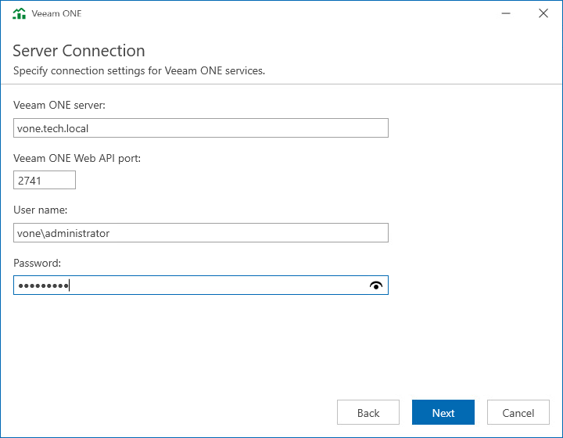Click the "Password:" label
Image resolution: width=563 pixels, height=438 pixels.
coord(37,263)
